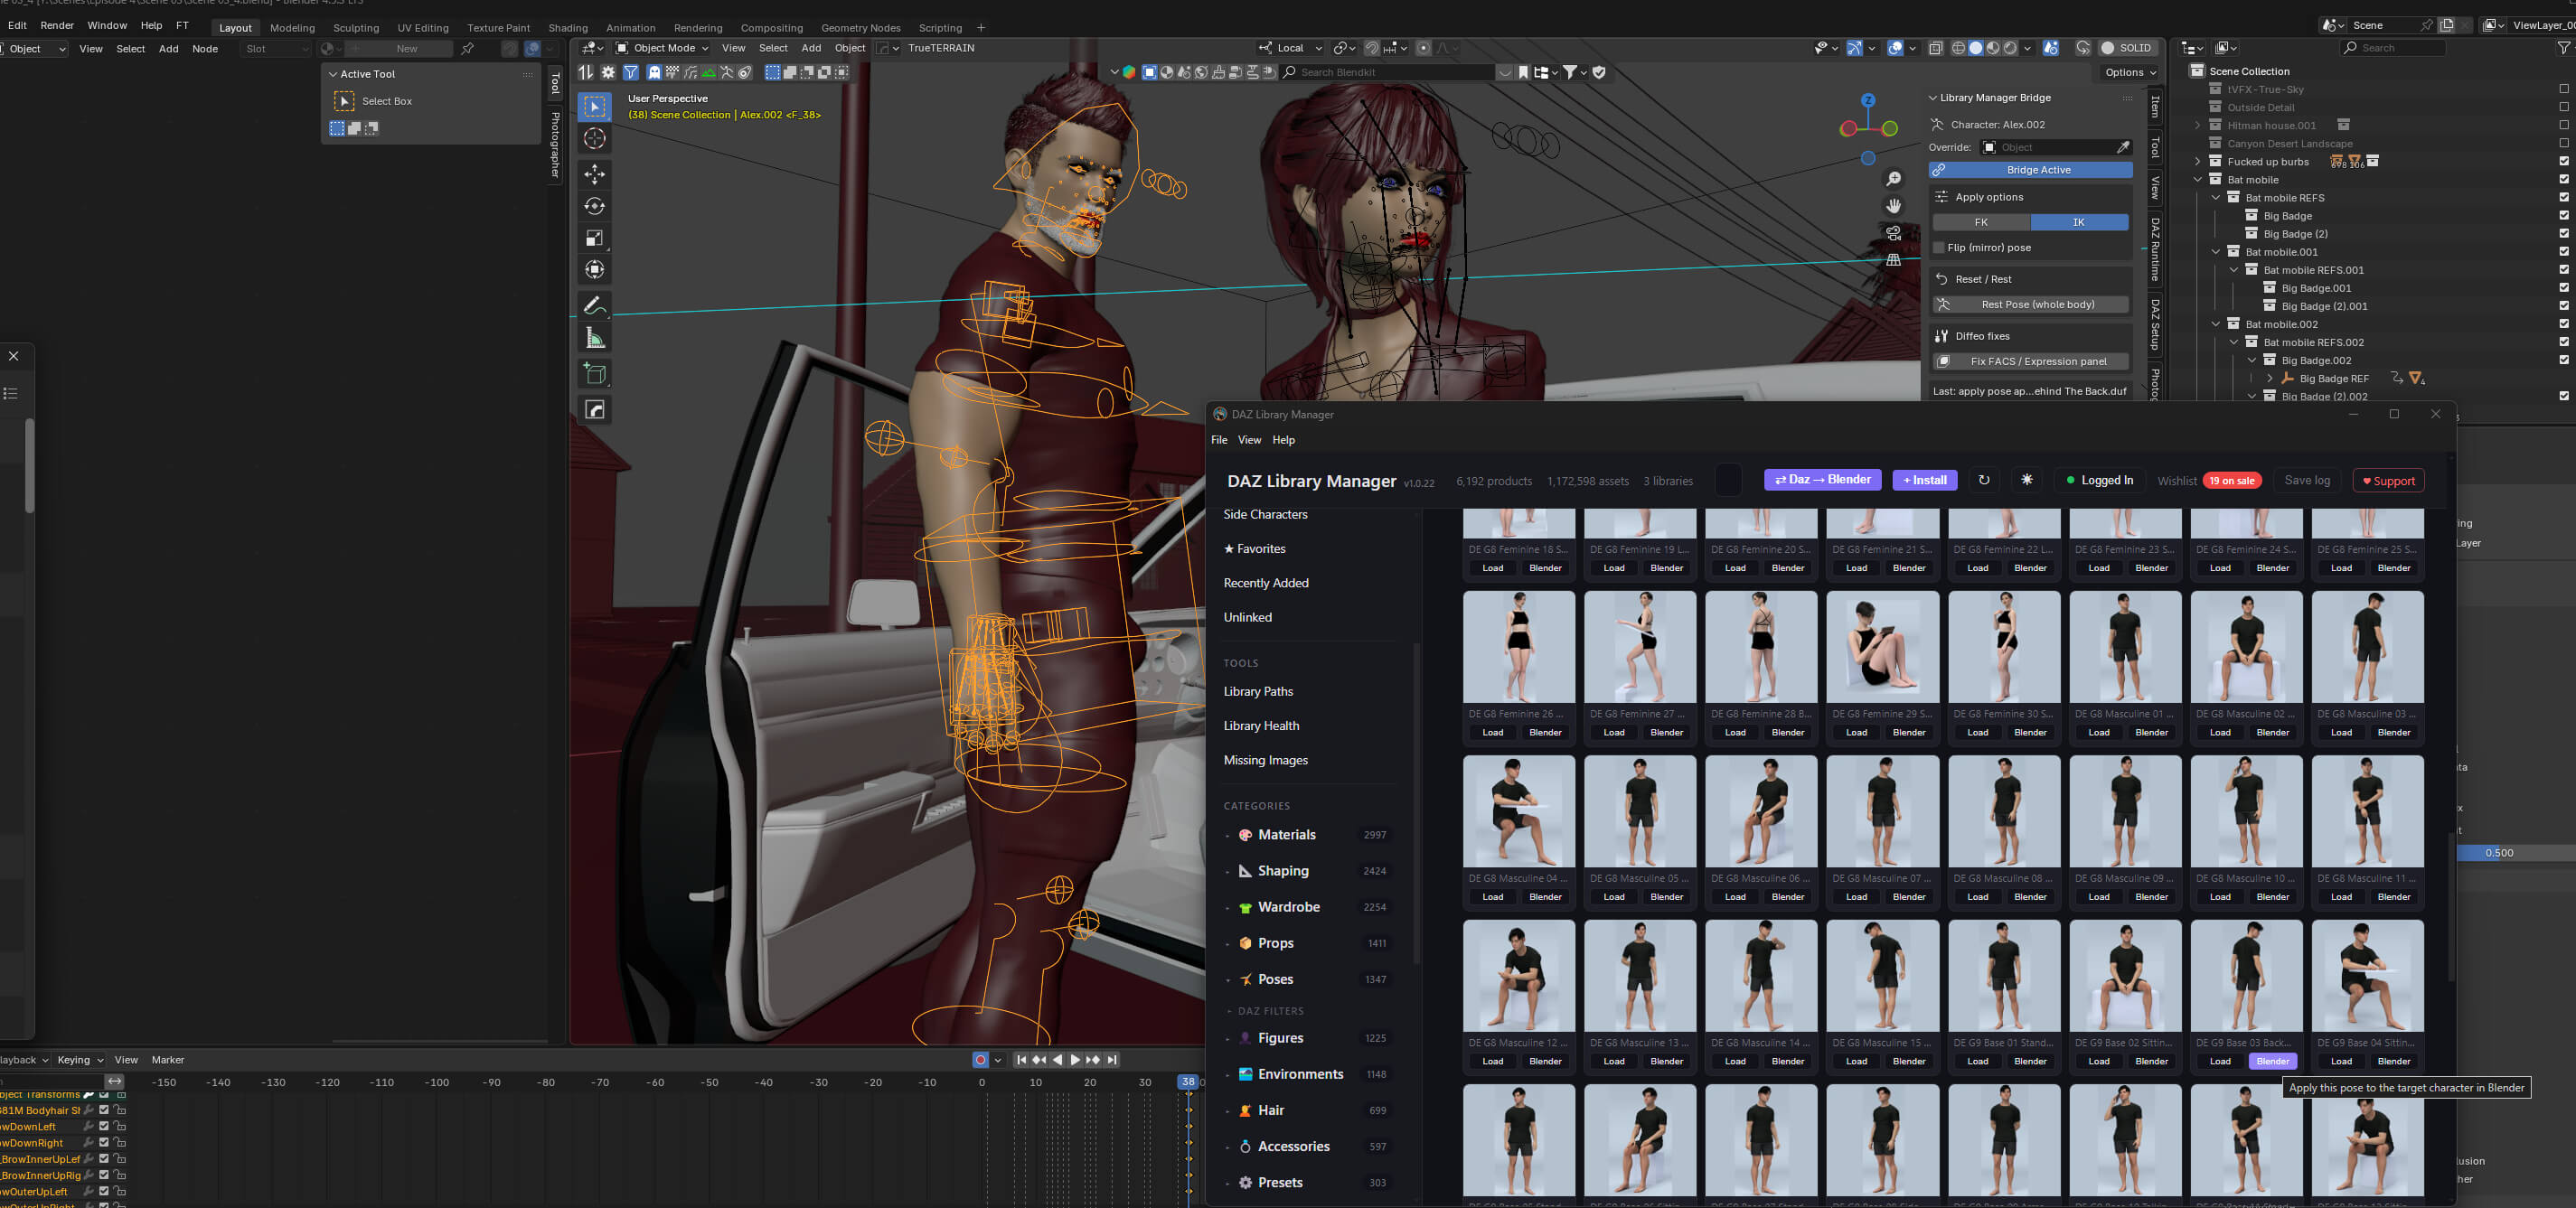Viewport: 2576px width, 1208px height.
Task: Switch perspective/orthographic with grid icon
Action: pos(1893,260)
